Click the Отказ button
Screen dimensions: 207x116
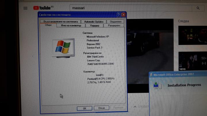point(101,108)
